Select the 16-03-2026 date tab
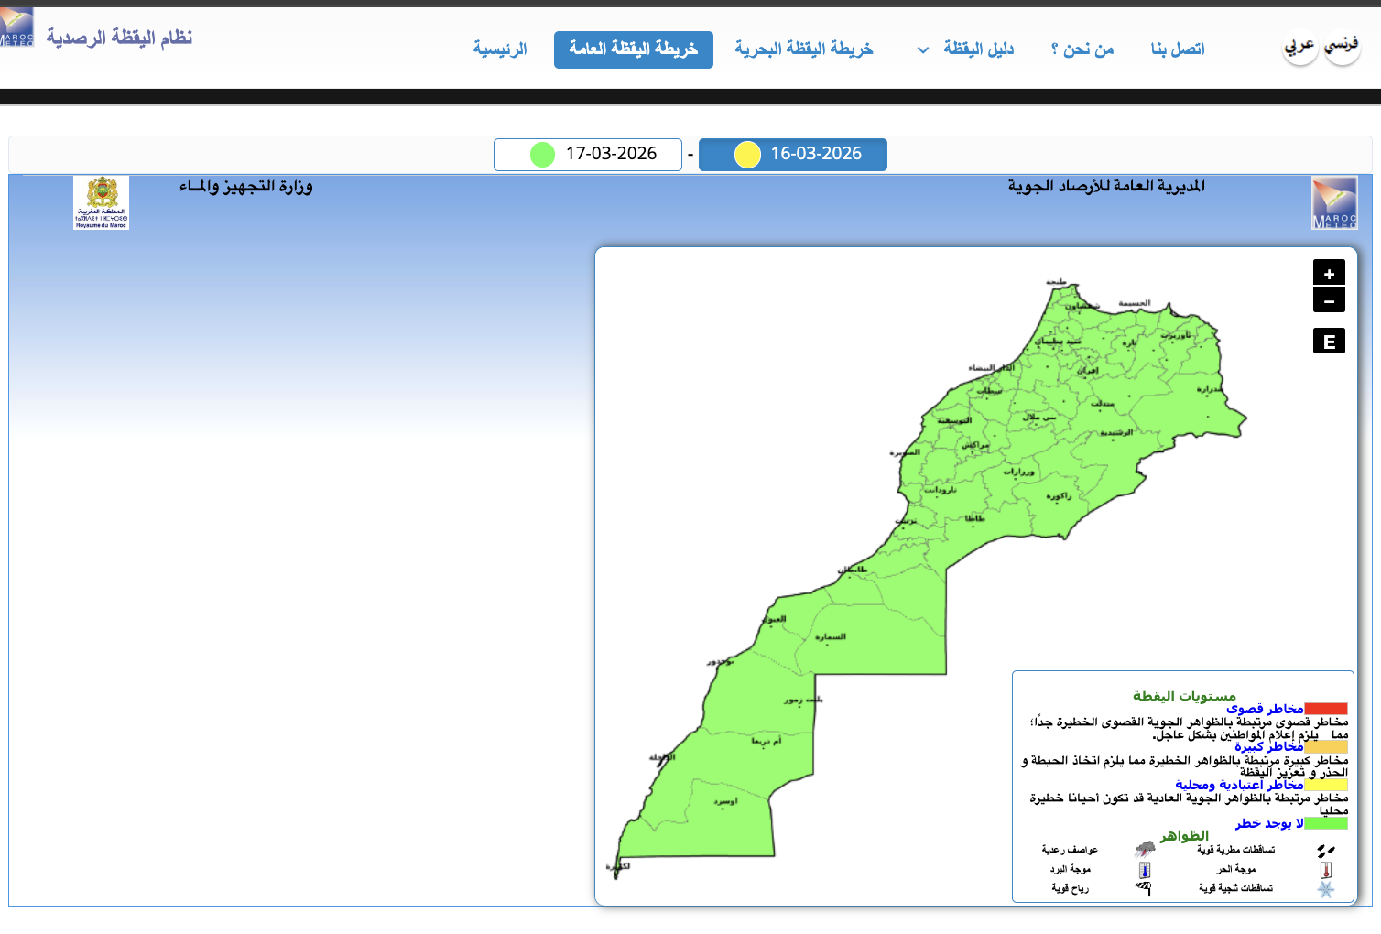 point(793,154)
